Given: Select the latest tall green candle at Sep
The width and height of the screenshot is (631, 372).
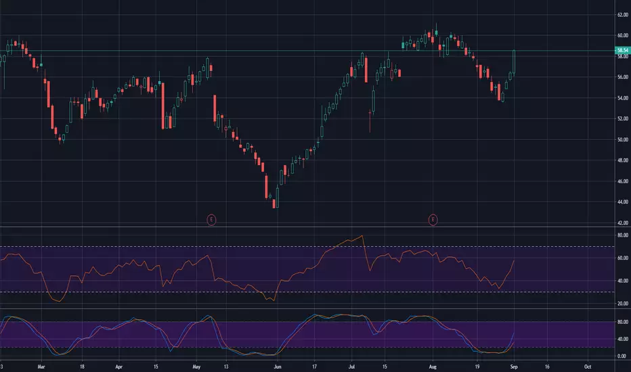Looking at the screenshot, I should click(514, 62).
